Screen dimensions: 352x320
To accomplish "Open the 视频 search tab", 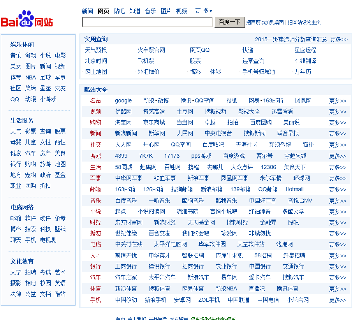I will [x=181, y=11].
